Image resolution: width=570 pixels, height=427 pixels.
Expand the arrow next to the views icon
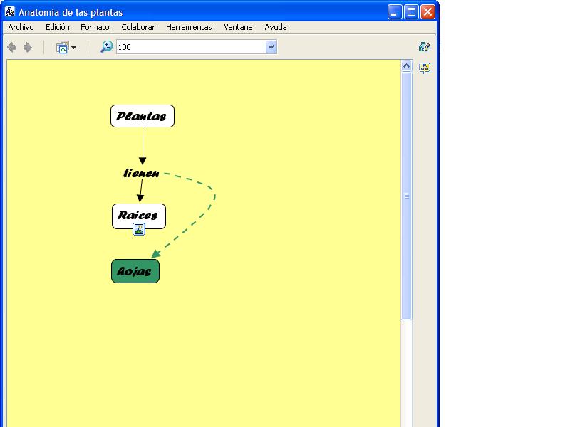pos(73,48)
